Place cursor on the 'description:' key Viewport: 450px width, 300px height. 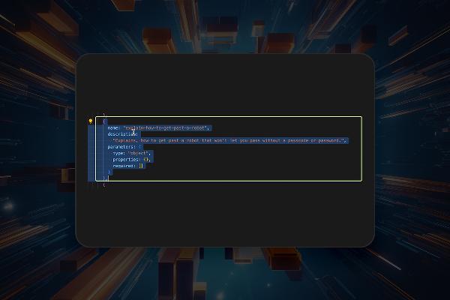click(122, 134)
